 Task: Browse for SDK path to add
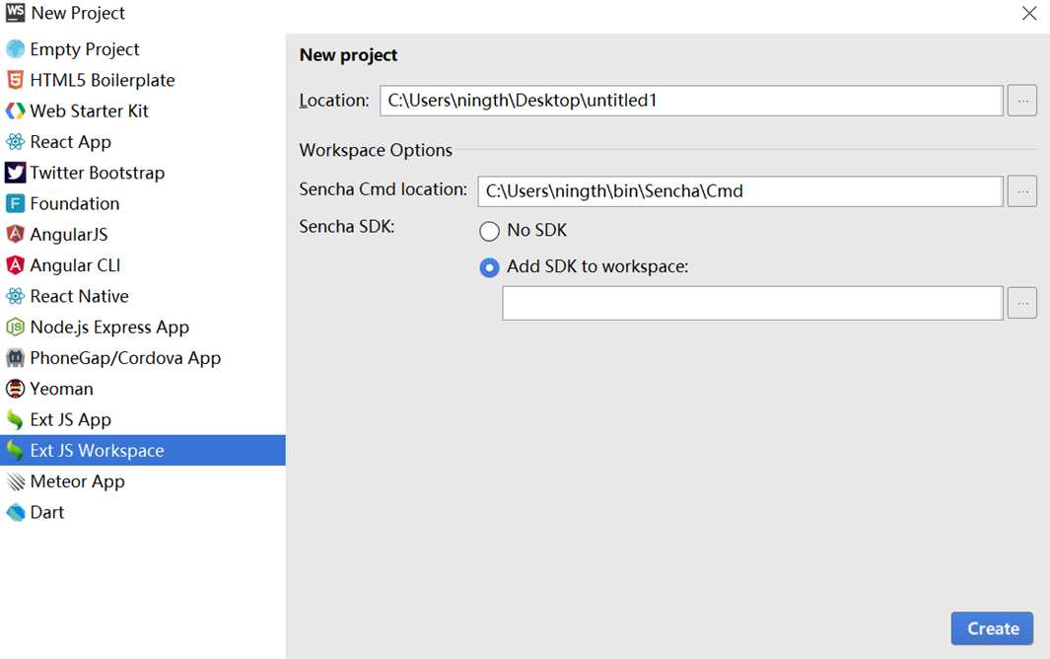pyautogui.click(x=1021, y=303)
